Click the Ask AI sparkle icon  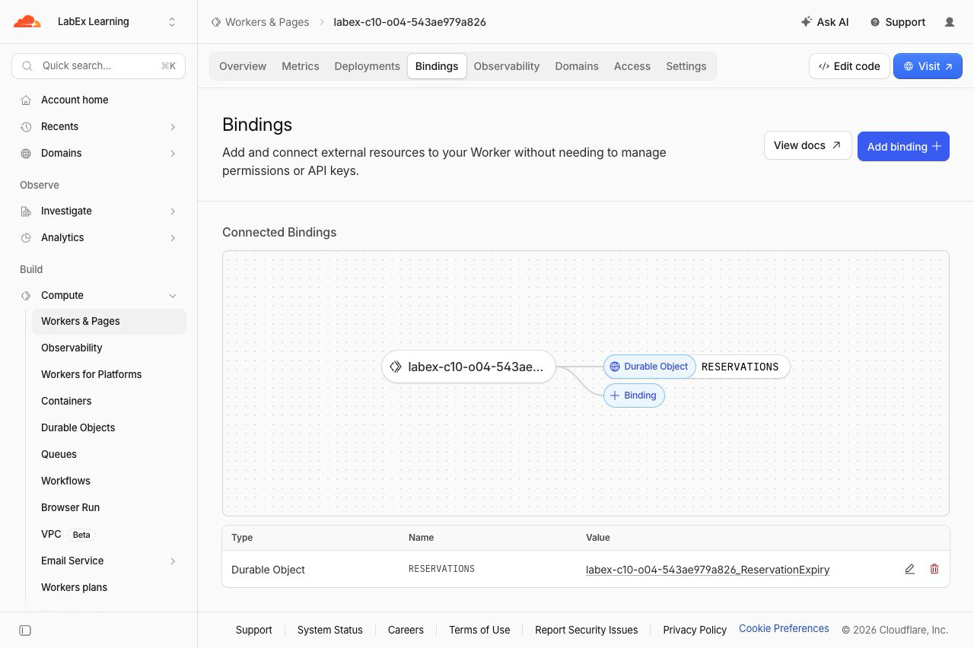(807, 22)
